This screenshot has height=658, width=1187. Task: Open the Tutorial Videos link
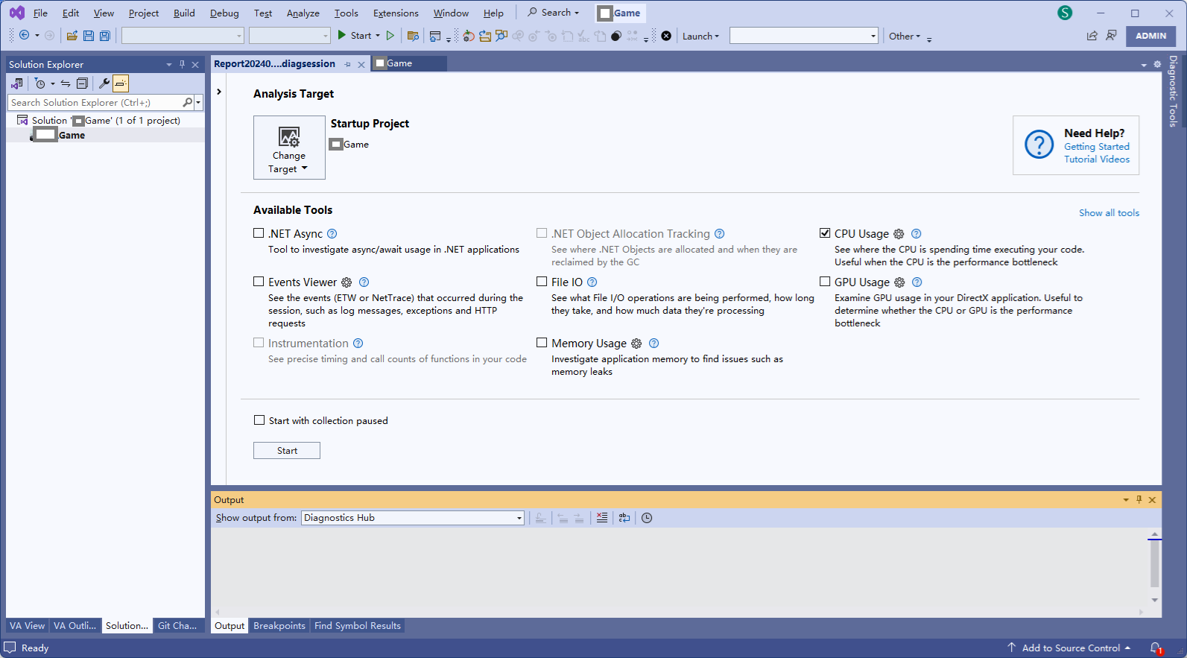click(1097, 159)
